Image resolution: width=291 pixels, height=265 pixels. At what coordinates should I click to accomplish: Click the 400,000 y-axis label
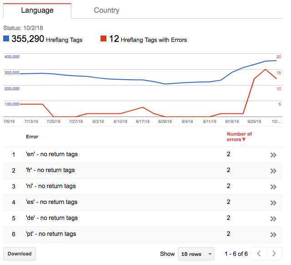coord(12,57)
